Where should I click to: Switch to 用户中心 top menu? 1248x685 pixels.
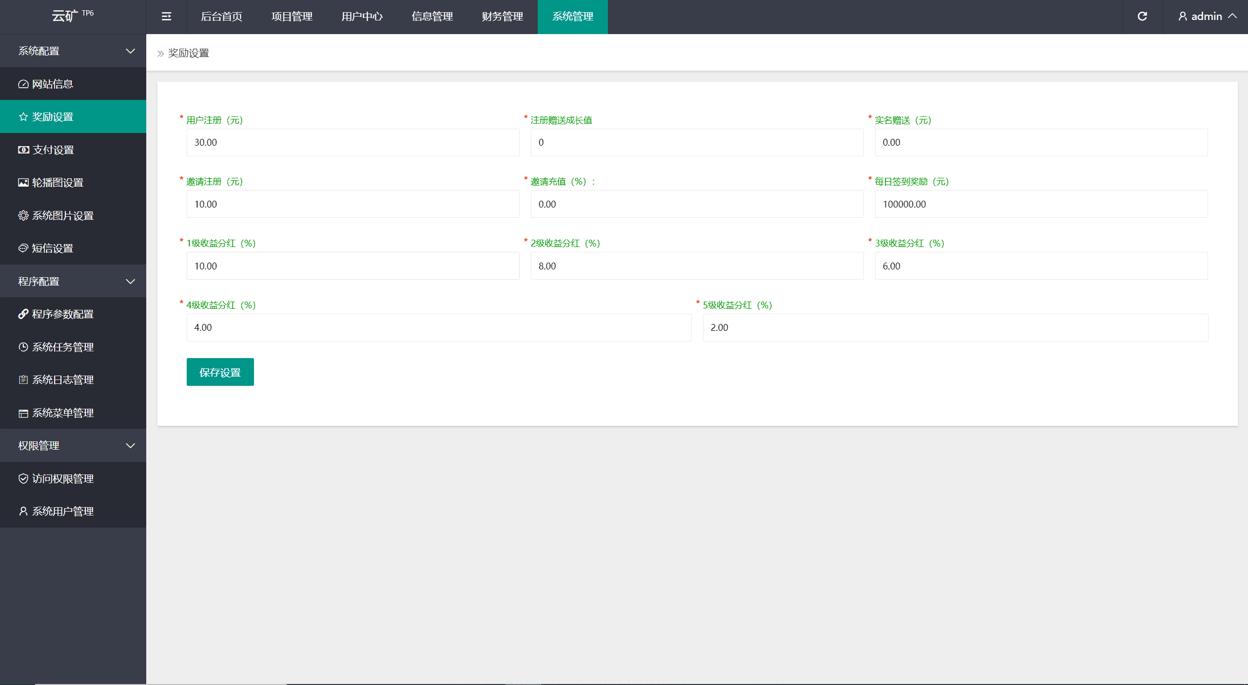tap(362, 17)
